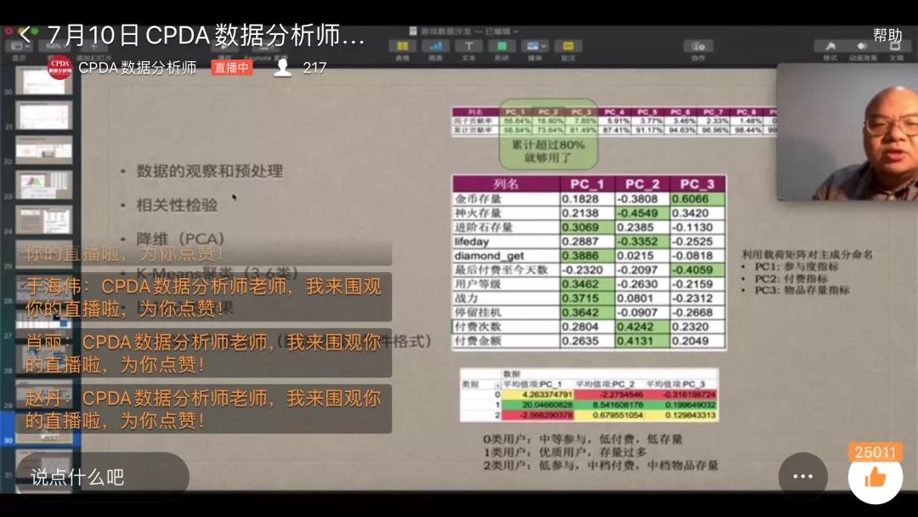Screen dimensions: 918x517
Task: Click the lifeday row label
Action: 472,241
